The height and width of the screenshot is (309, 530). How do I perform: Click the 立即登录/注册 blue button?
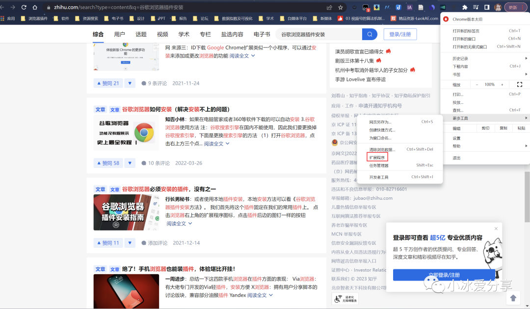tap(444, 275)
